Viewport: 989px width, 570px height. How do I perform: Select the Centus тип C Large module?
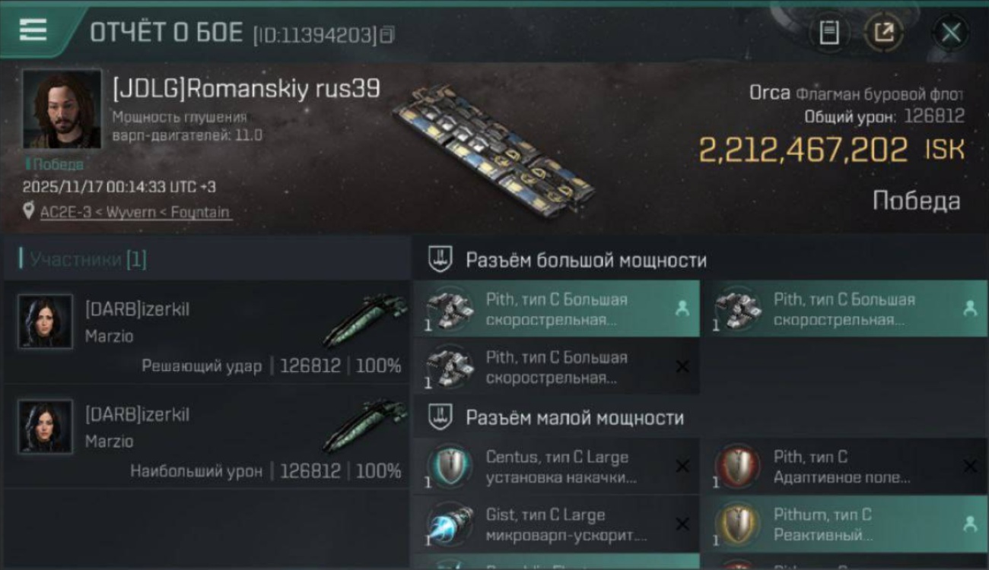point(555,467)
